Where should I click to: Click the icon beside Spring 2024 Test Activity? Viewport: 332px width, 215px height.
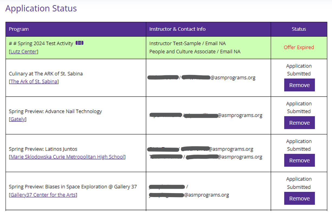80,43
